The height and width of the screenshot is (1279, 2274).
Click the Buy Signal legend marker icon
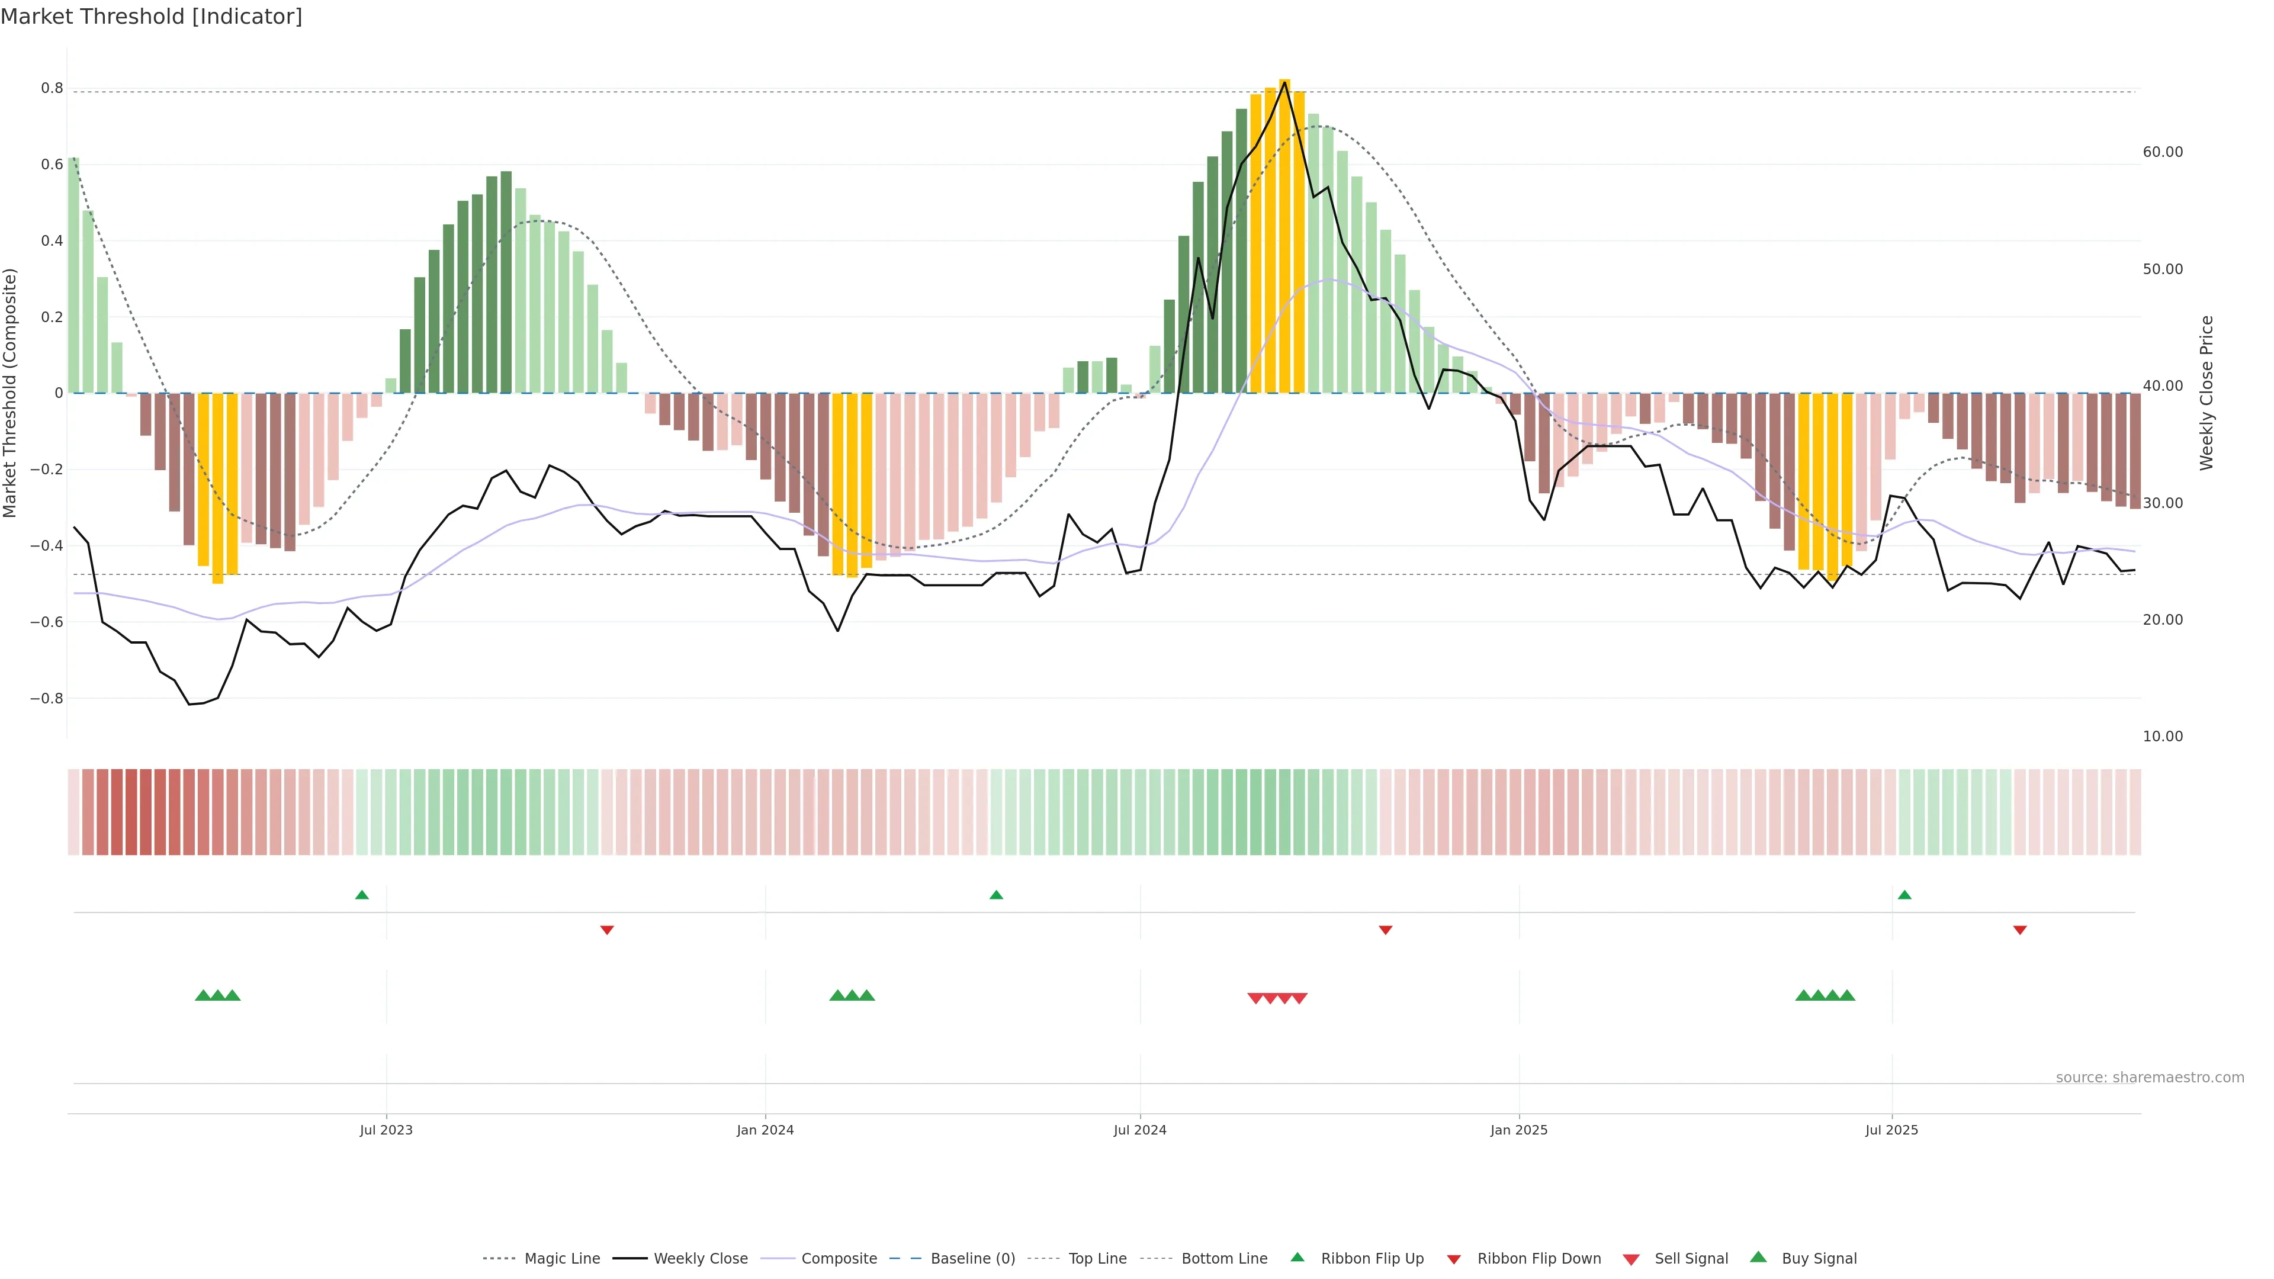[x=1758, y=1257]
